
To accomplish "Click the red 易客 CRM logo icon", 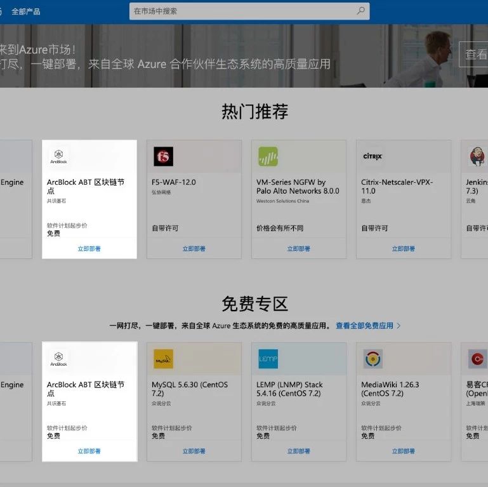I will (477, 359).
